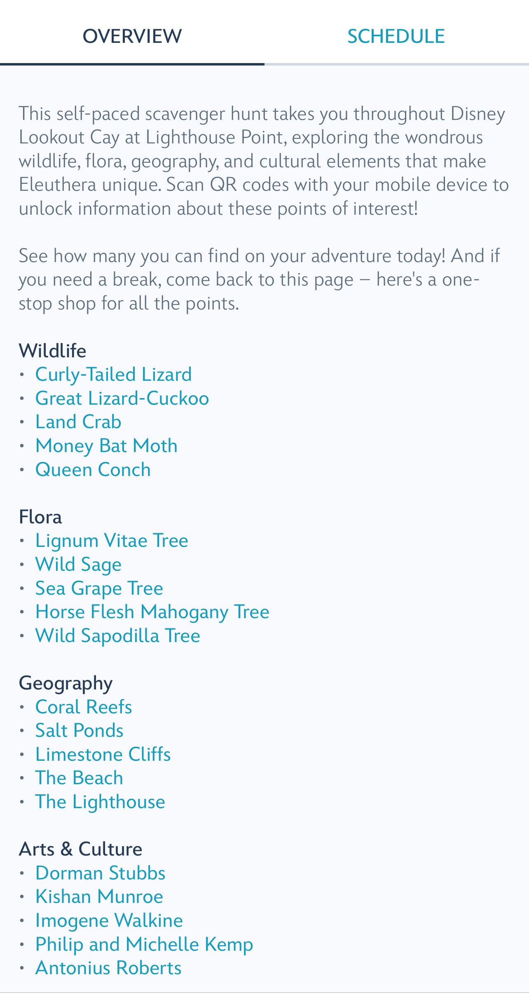Select the Overview tab
529x994 pixels.
(x=132, y=36)
